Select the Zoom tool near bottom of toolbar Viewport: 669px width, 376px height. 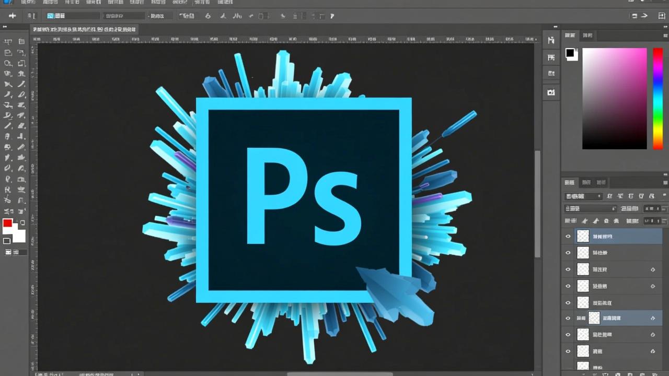tap(8, 210)
